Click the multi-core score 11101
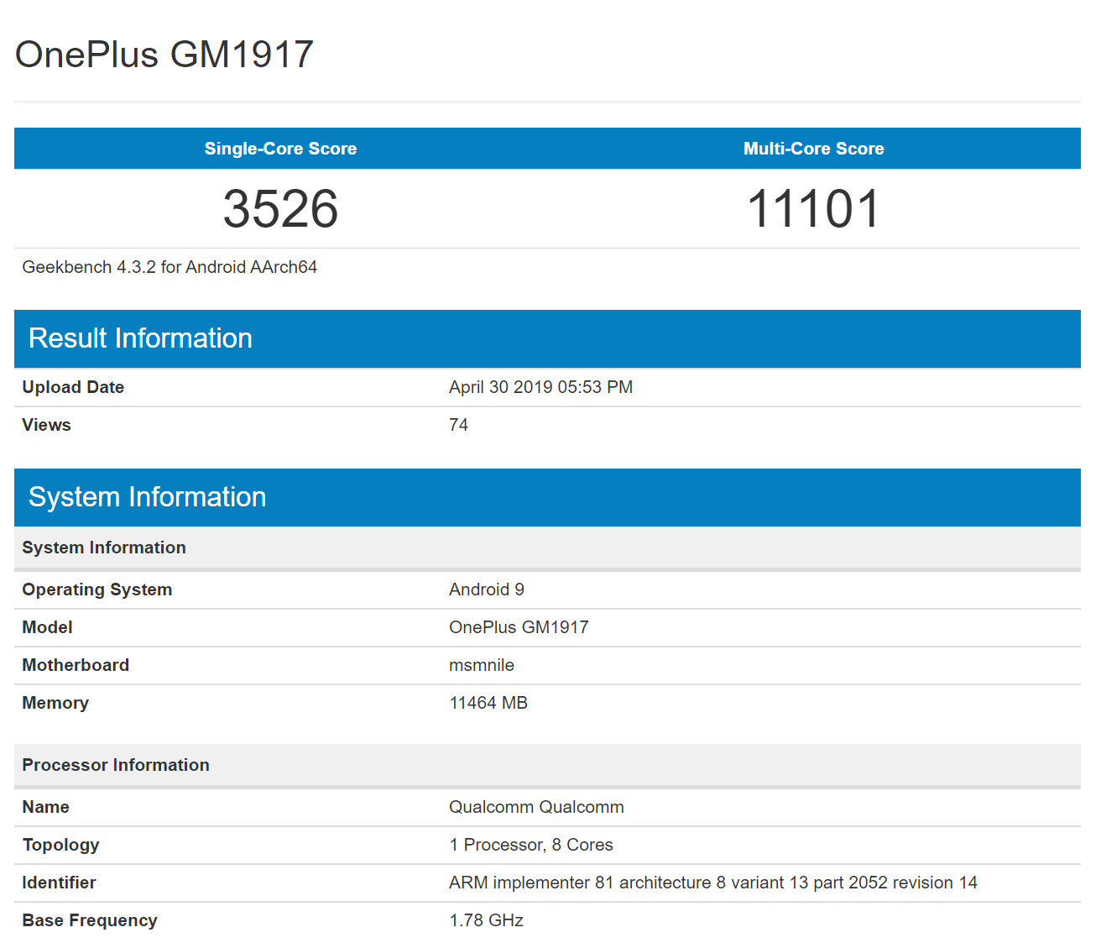The height and width of the screenshot is (943, 1101). click(814, 208)
